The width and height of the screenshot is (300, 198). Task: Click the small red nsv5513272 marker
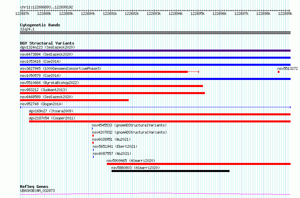click(x=278, y=72)
